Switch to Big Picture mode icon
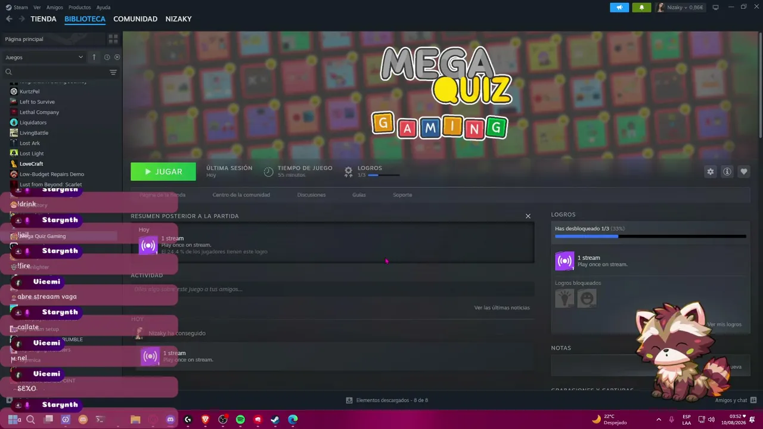 [x=716, y=7]
